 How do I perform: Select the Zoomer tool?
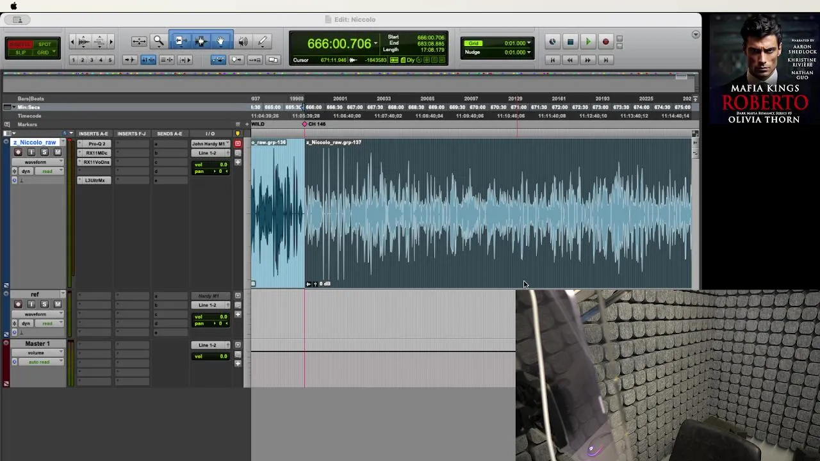158,42
